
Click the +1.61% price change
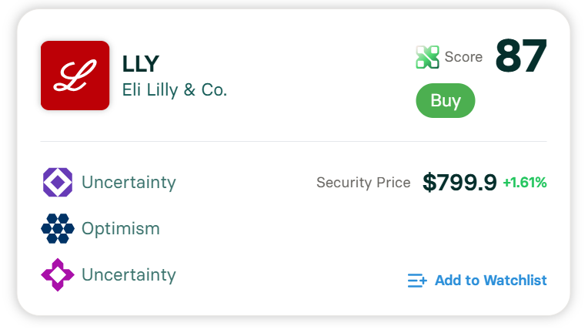click(524, 183)
